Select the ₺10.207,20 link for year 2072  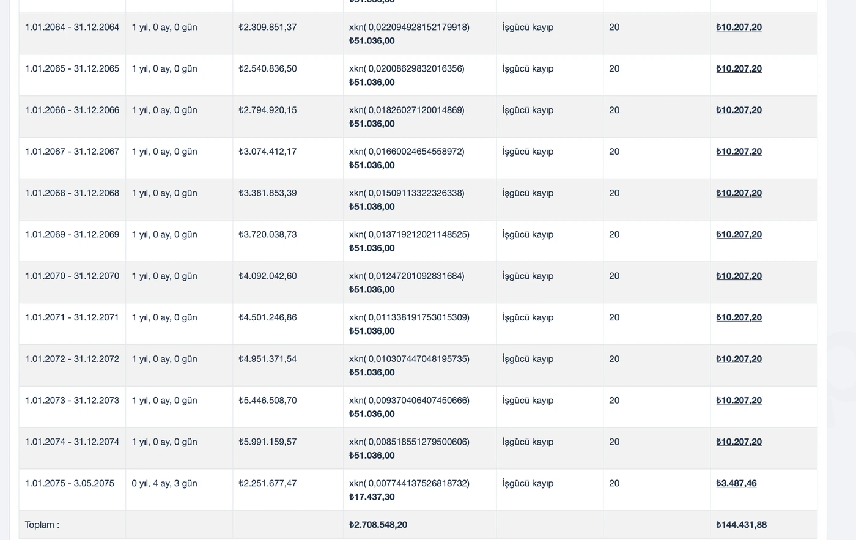coord(739,359)
